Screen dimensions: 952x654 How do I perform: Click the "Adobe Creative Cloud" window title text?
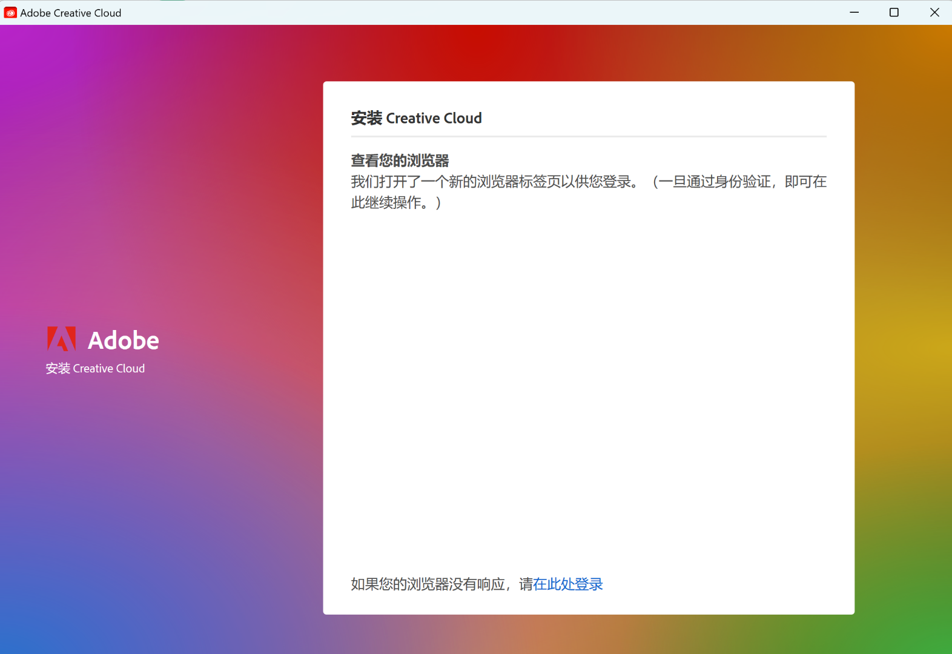point(71,13)
